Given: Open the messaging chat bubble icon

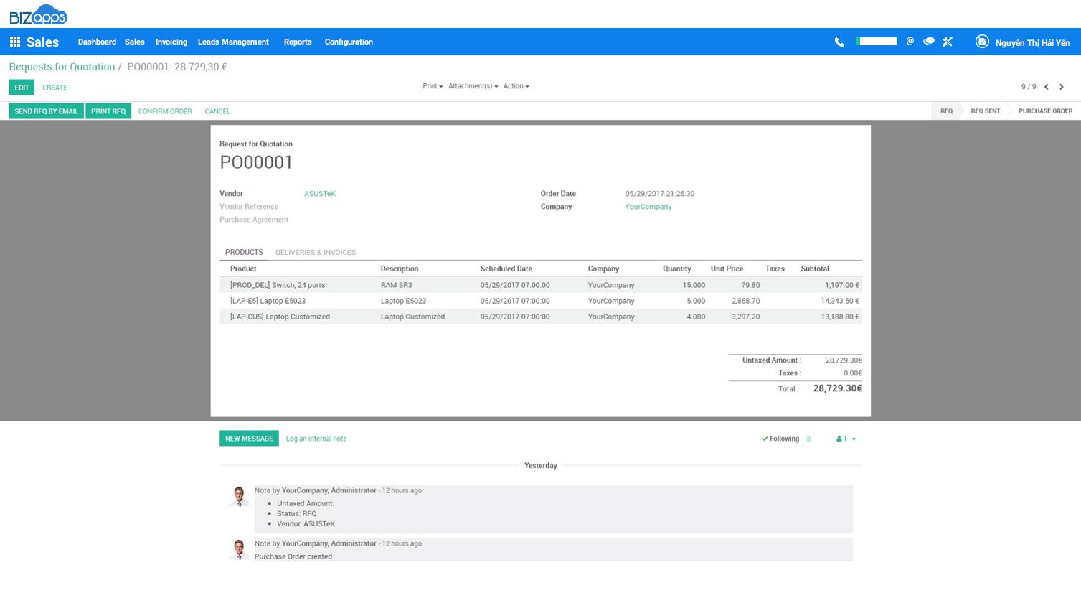Looking at the screenshot, I should coord(928,42).
